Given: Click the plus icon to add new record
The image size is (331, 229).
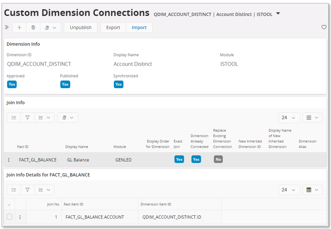Looking at the screenshot, I should 19,28.
